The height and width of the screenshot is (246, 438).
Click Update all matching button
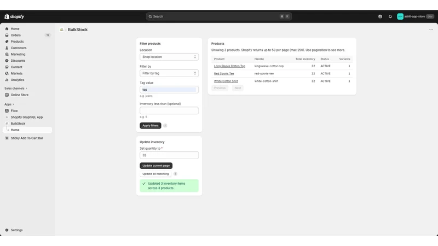(155, 174)
